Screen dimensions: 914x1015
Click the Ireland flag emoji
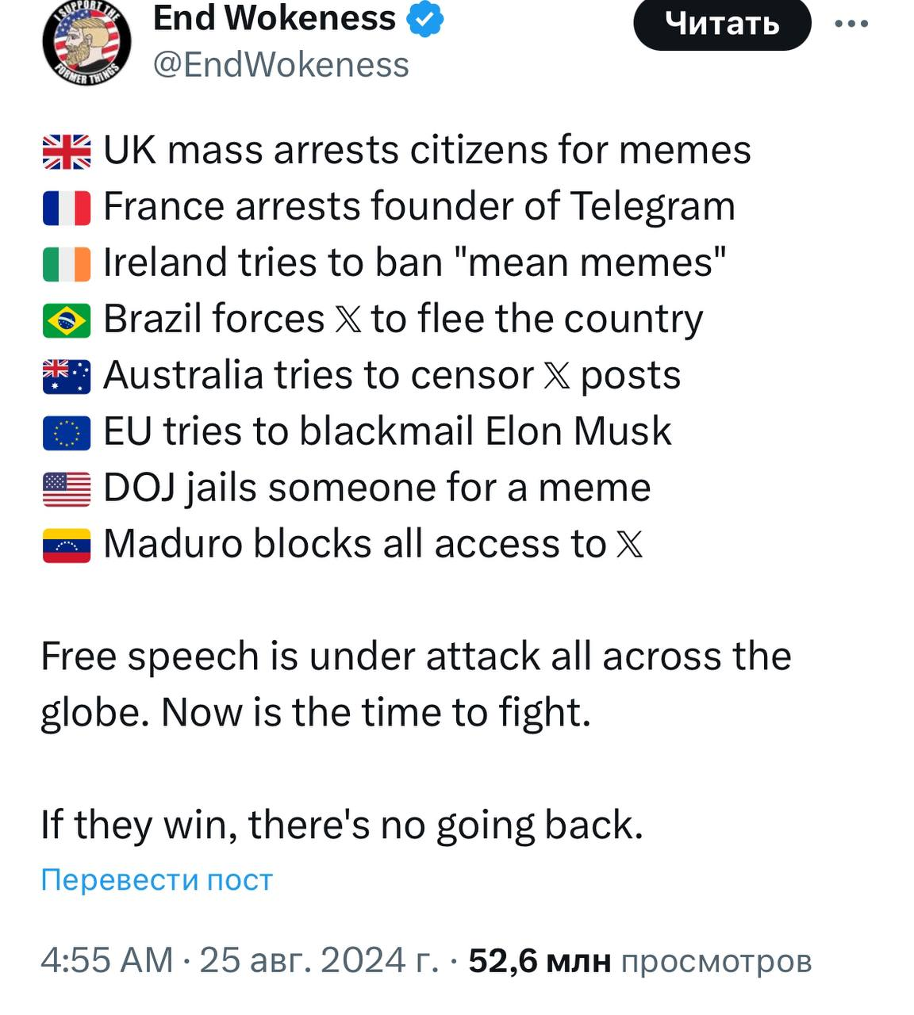click(x=67, y=264)
